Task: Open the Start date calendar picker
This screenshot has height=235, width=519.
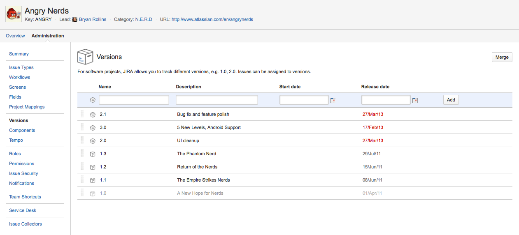Action: (x=333, y=100)
